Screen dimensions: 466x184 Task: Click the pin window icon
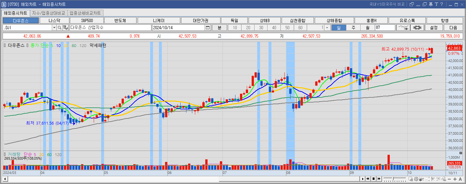(x=431, y=4)
